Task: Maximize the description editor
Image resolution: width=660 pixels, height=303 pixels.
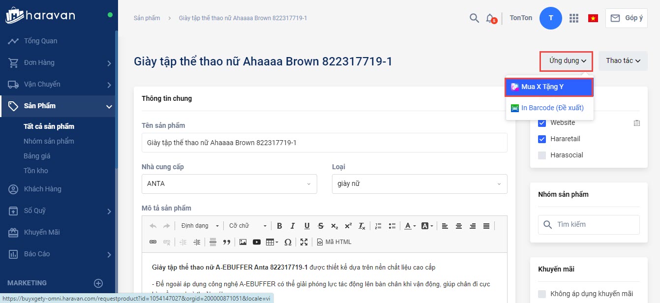Action: tap(304, 242)
